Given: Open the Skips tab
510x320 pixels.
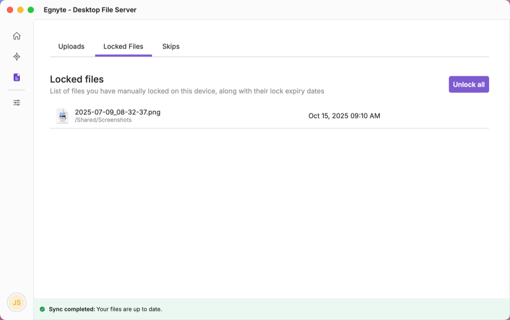Looking at the screenshot, I should [171, 46].
